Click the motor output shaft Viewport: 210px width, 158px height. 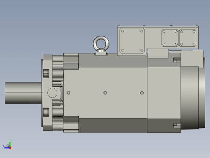point(23,93)
